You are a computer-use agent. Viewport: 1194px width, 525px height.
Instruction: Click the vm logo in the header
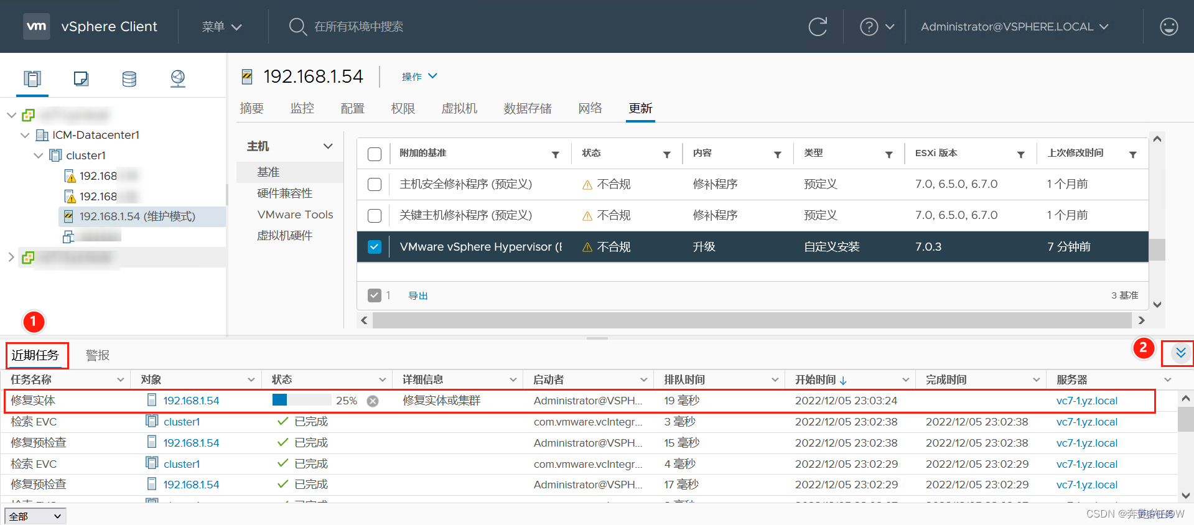37,26
